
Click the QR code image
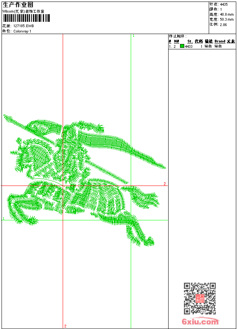coord(200,298)
